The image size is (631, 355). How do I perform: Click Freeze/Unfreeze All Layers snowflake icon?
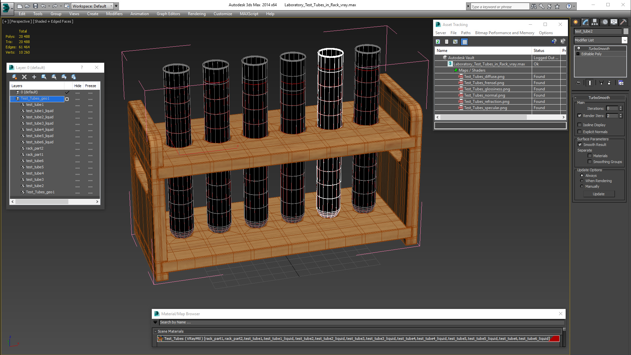click(74, 77)
